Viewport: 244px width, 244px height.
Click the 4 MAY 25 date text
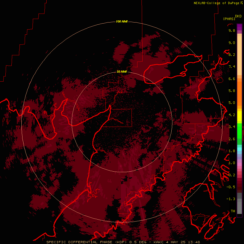point(176,242)
